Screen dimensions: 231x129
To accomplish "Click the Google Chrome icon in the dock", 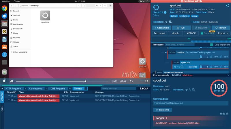I will pyautogui.click(x=5, y=8).
